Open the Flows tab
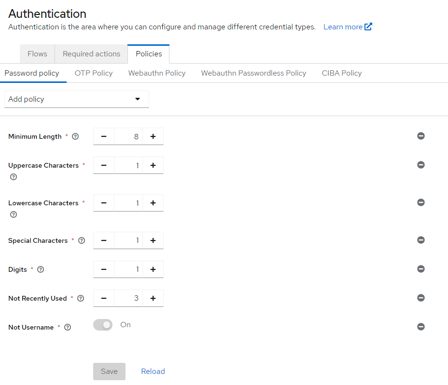 coord(38,54)
